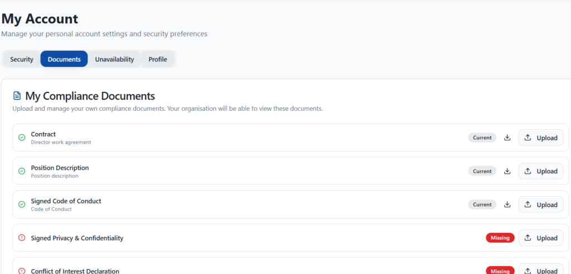
Task: Upload the Conflict of Interest Declaration document
Action: pyautogui.click(x=541, y=268)
